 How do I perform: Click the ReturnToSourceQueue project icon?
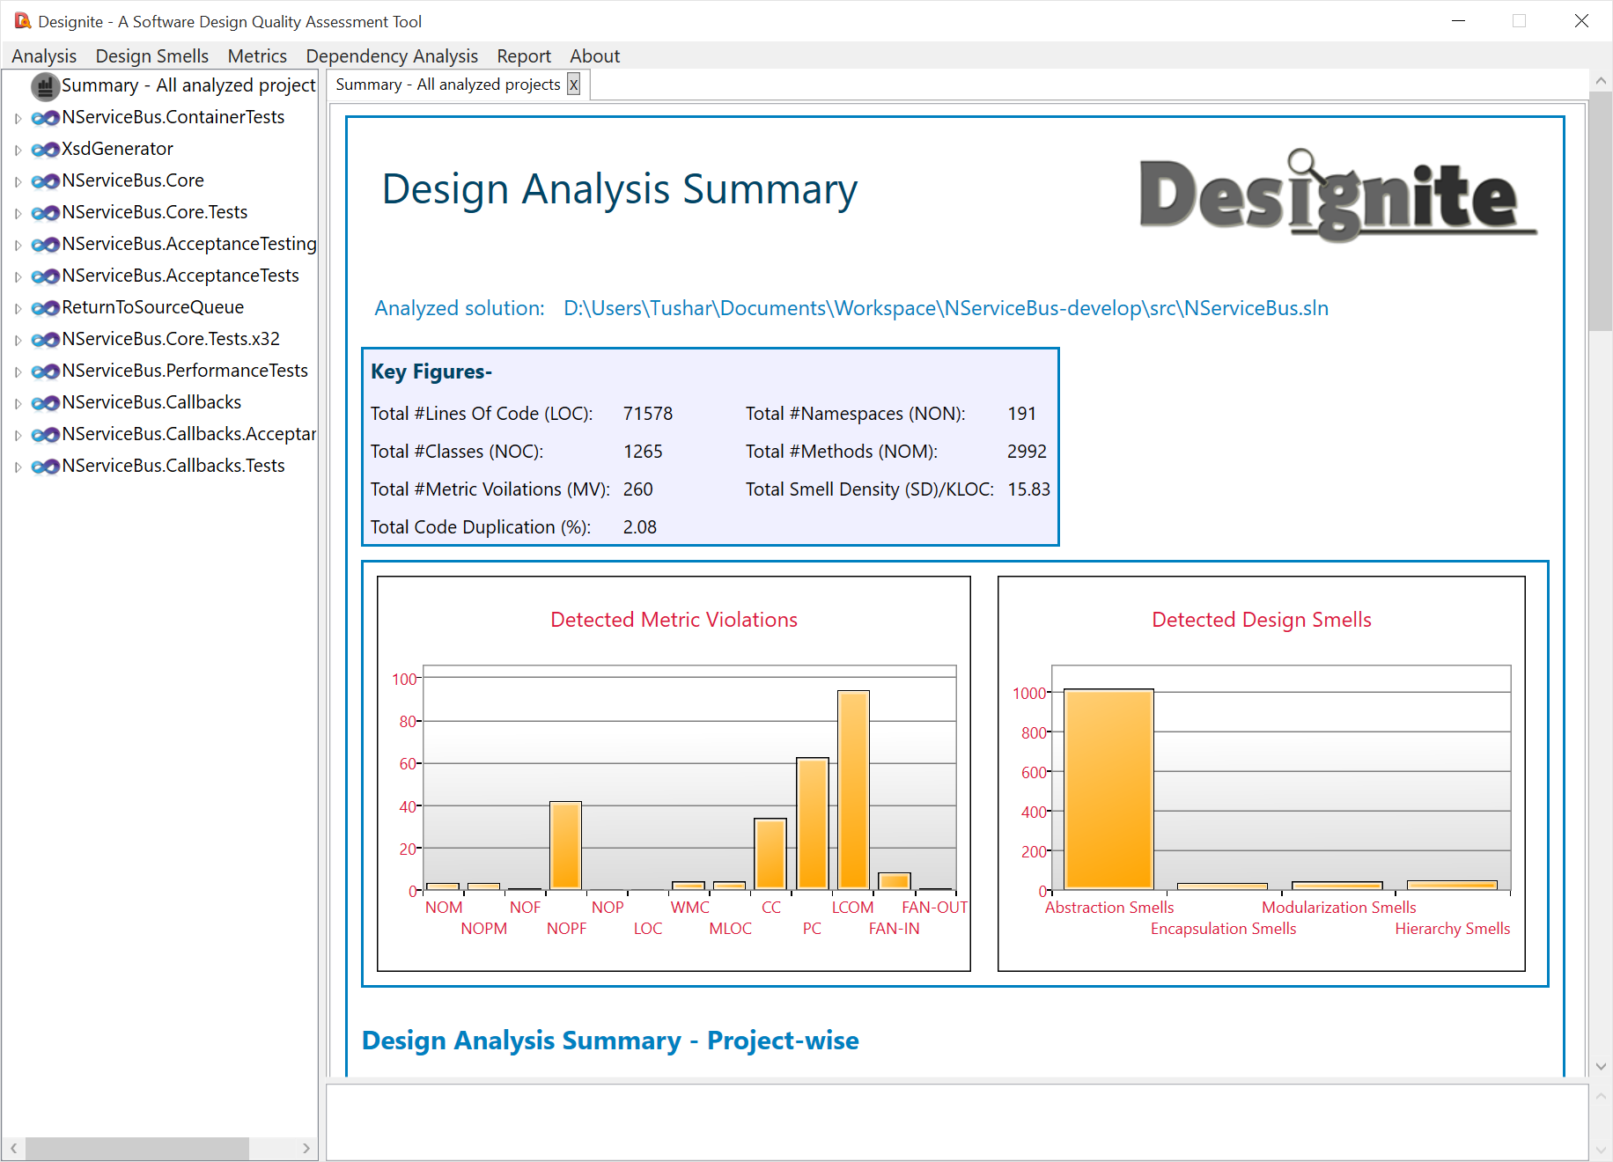[45, 308]
